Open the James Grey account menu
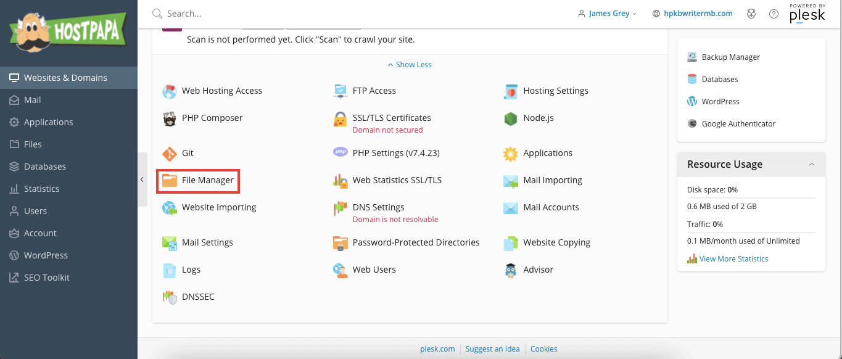The width and height of the screenshot is (842, 359). [607, 13]
